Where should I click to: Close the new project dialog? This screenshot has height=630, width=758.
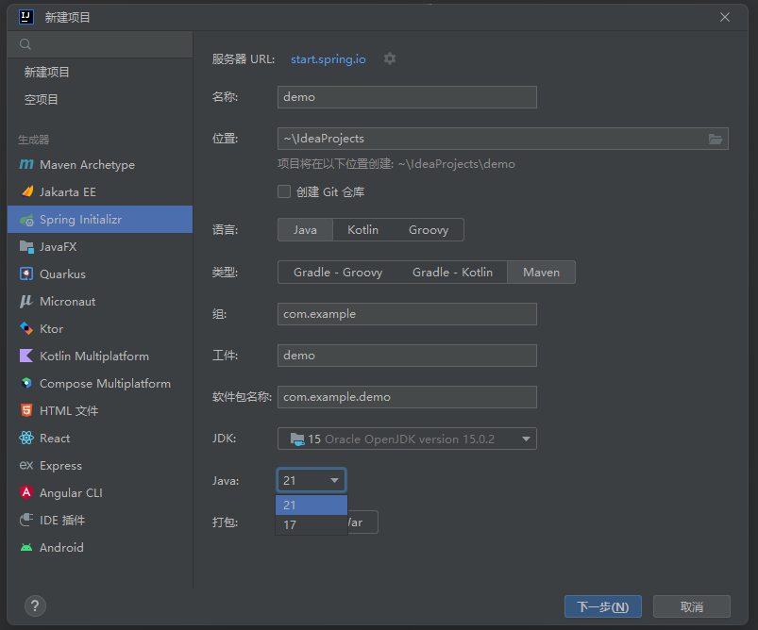pyautogui.click(x=725, y=17)
